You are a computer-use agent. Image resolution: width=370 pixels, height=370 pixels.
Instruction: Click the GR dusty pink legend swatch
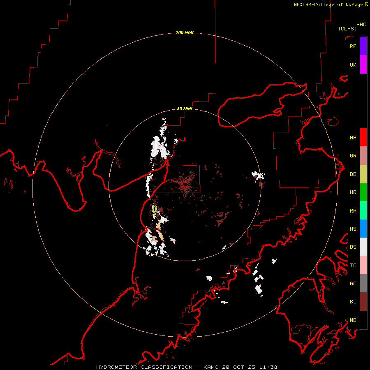tap(363, 156)
